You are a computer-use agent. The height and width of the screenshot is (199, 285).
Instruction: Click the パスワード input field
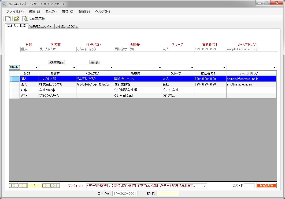click(x=249, y=186)
